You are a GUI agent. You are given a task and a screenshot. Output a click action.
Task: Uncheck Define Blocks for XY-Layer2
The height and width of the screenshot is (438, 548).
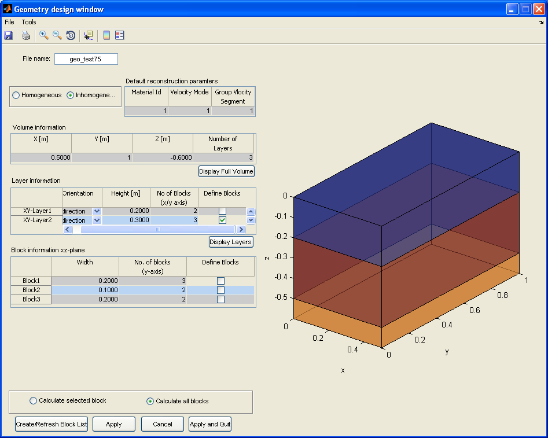click(x=222, y=220)
